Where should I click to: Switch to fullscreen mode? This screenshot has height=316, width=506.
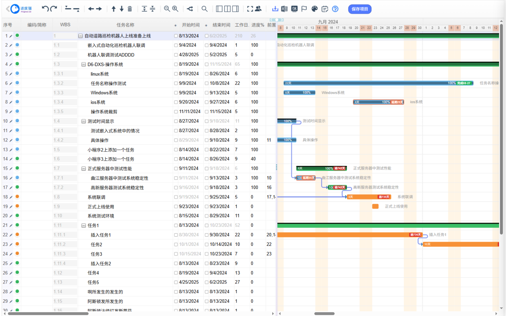tap(250, 9)
